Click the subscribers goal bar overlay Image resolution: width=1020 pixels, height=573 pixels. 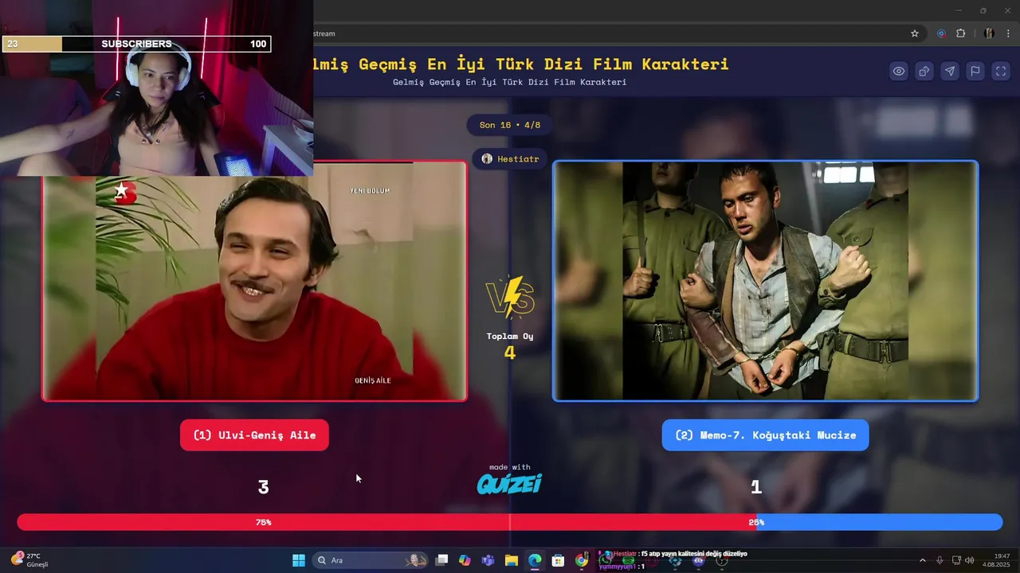pyautogui.click(x=136, y=44)
